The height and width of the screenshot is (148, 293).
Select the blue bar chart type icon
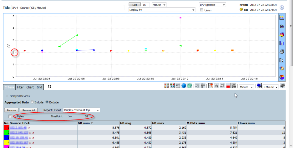click(x=282, y=43)
